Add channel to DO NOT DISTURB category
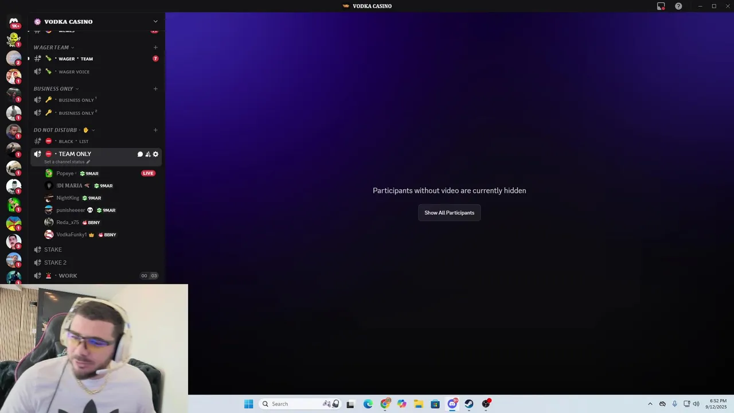This screenshot has height=413, width=734. (155, 130)
